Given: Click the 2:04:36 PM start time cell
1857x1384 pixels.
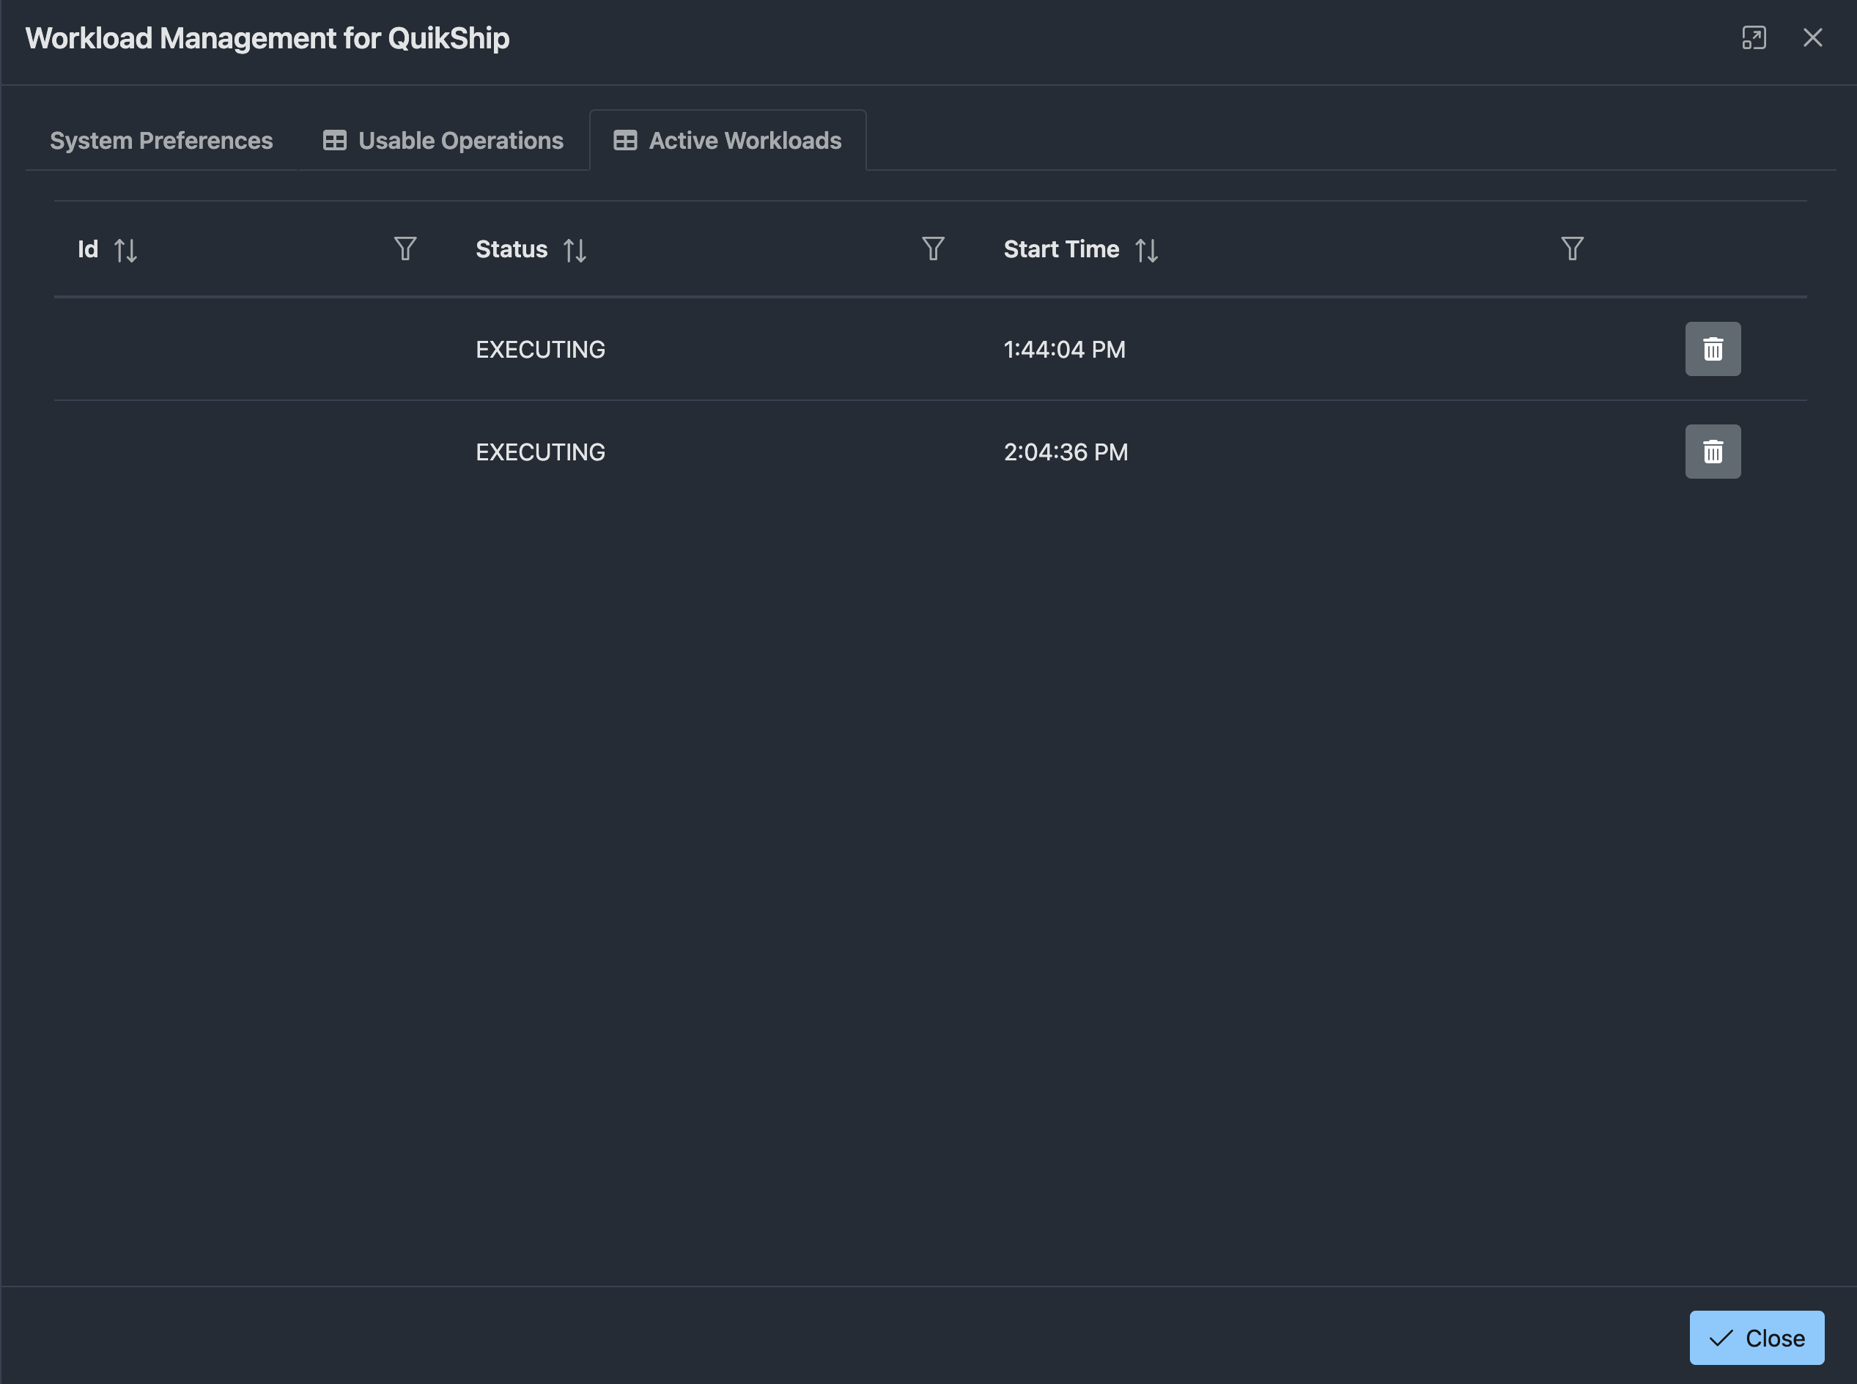Looking at the screenshot, I should click(x=1066, y=452).
